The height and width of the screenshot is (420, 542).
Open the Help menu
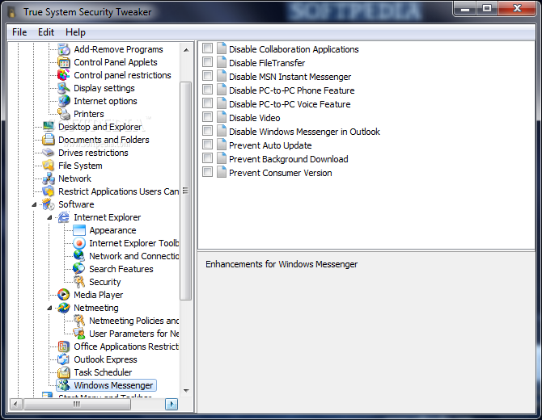(75, 32)
